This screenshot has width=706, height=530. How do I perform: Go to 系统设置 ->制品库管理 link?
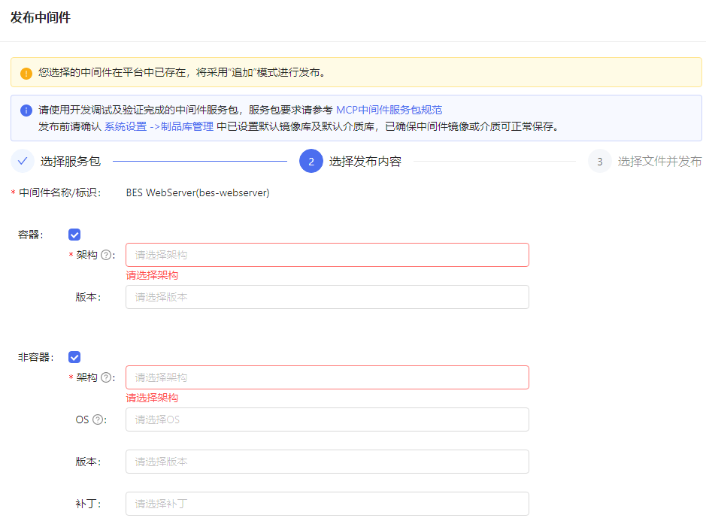159,126
